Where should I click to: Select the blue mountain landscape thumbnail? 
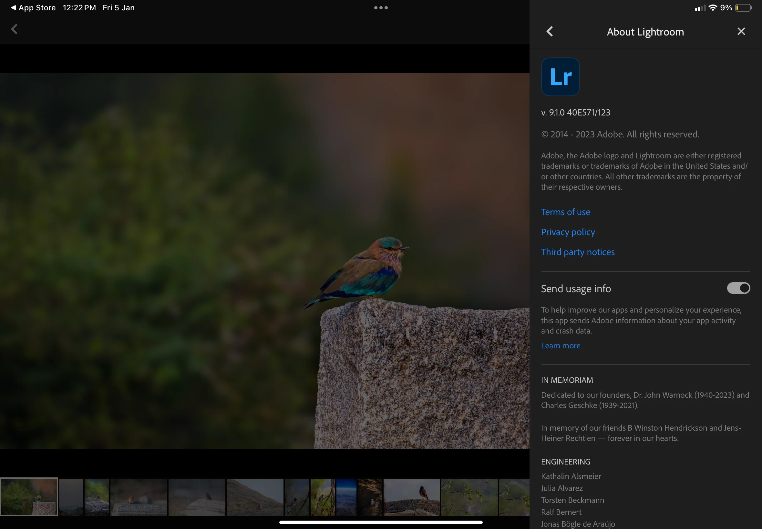click(346, 496)
